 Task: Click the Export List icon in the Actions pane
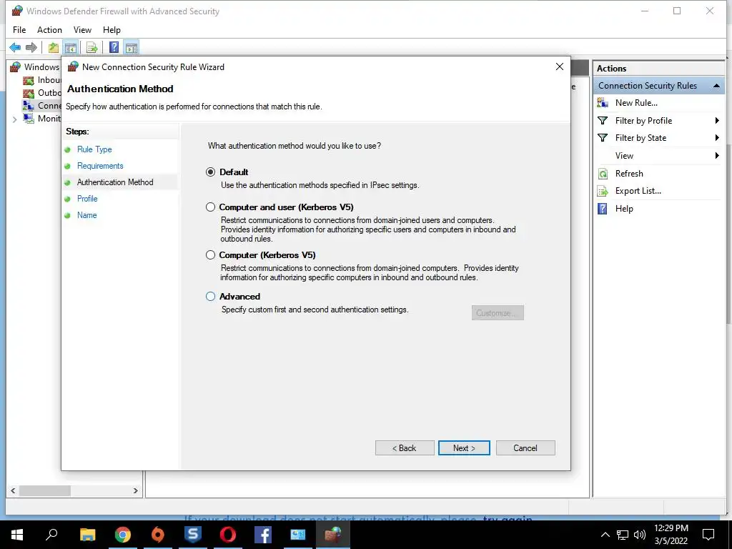coord(603,191)
